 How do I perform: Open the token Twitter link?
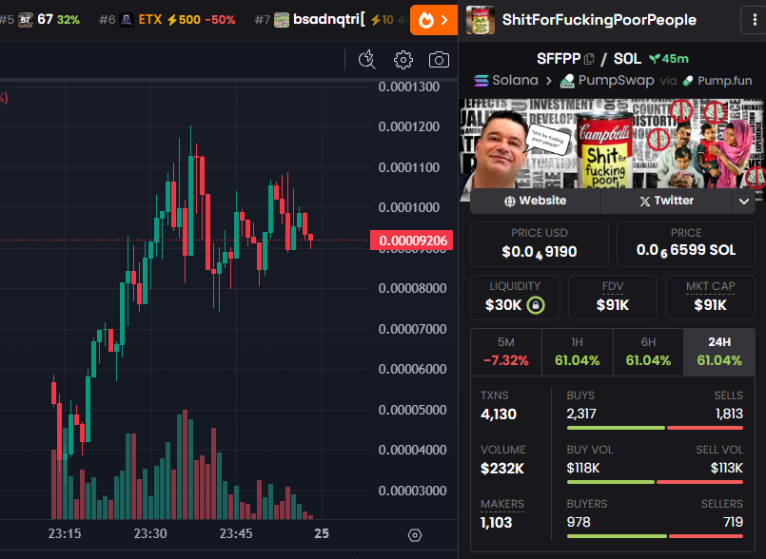666,201
